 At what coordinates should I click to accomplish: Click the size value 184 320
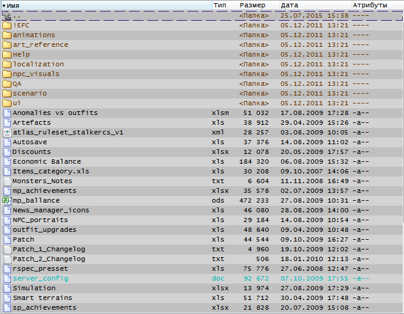click(254, 162)
